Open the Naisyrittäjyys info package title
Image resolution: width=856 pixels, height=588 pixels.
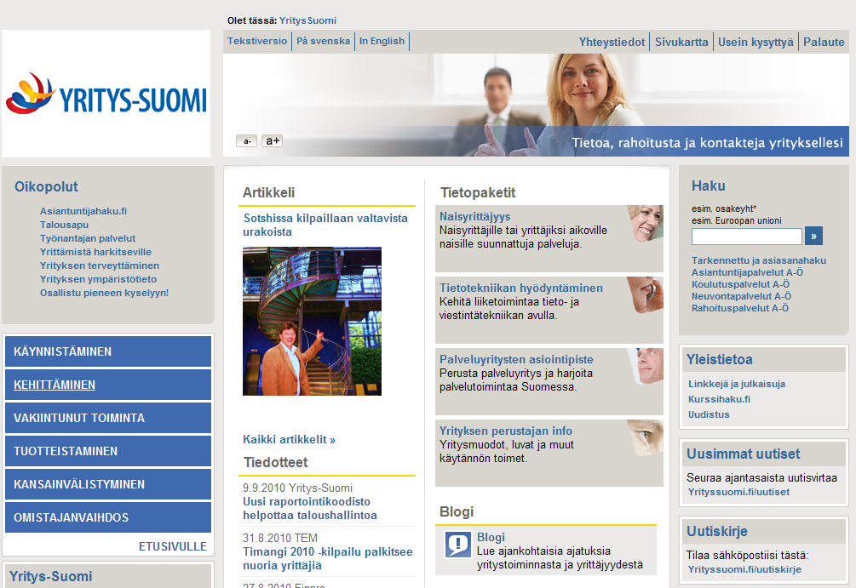[474, 216]
